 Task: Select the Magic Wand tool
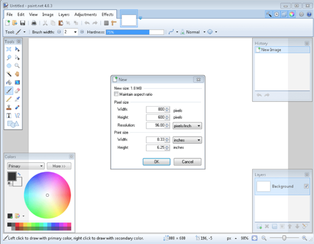[x=9, y=74]
